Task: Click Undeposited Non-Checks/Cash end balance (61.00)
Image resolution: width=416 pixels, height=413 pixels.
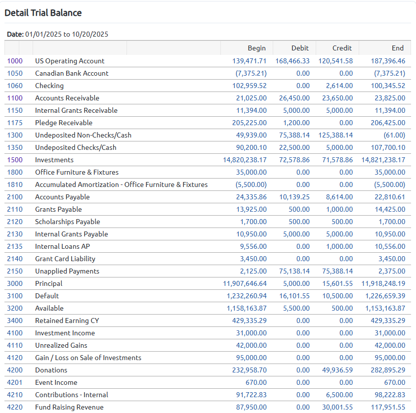Action: point(394,135)
